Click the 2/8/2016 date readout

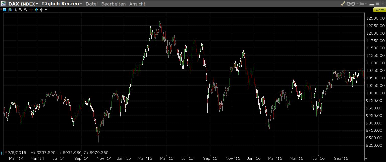point(17,152)
